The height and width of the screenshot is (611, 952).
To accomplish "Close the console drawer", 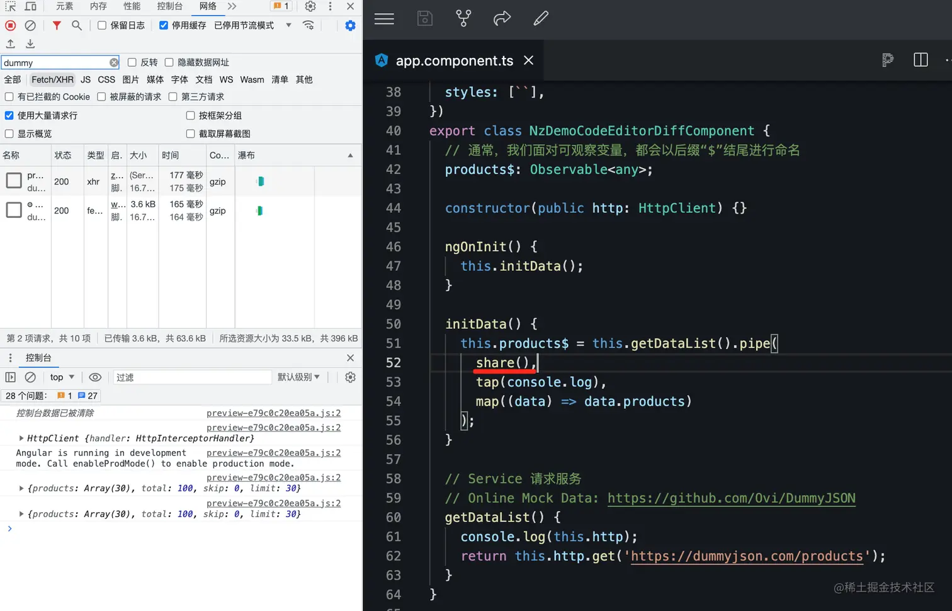I will (350, 358).
